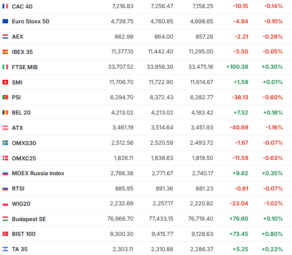Click FTSE MIB's +0.30% change value
This screenshot has width=292, height=255.
pos(272,67)
